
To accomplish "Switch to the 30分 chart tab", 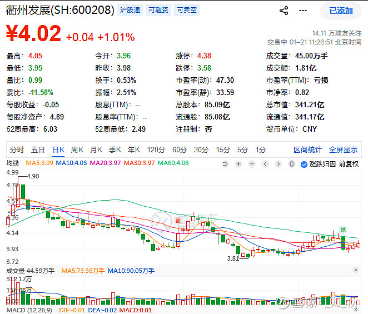I will point(201,149).
